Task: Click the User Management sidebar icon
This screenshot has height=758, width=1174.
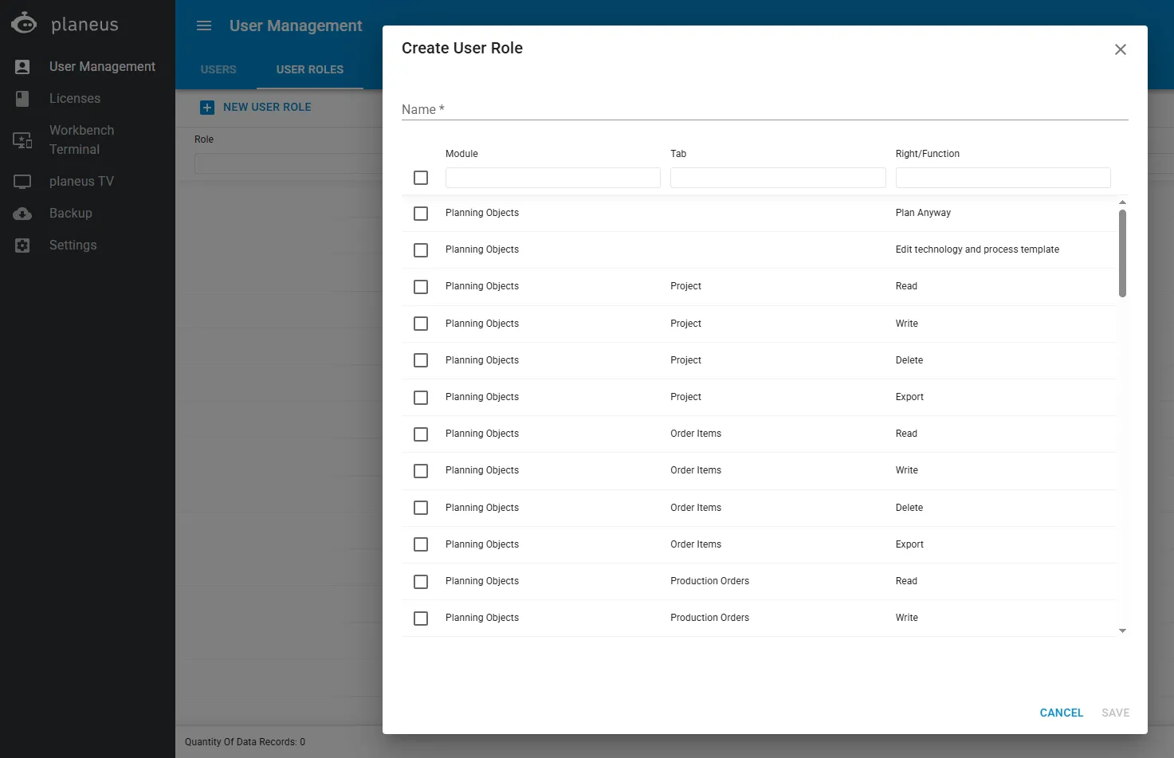Action: [22, 67]
